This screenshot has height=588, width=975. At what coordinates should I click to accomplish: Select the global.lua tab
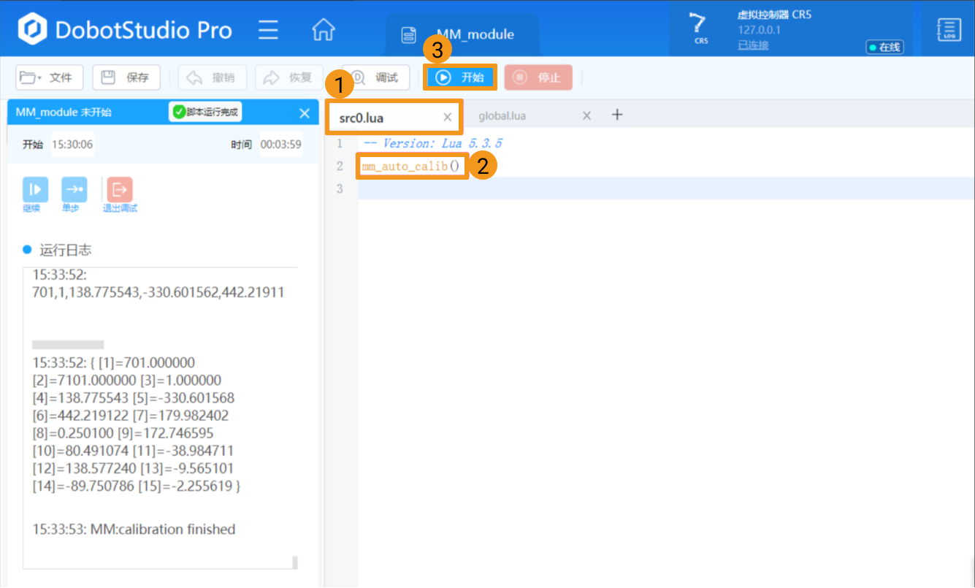(502, 116)
